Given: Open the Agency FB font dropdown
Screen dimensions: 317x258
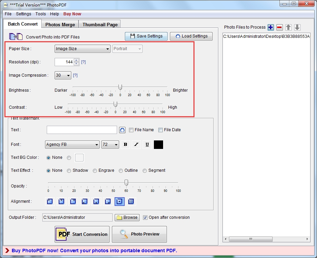Looking at the screenshot, I should pyautogui.click(x=72, y=145).
